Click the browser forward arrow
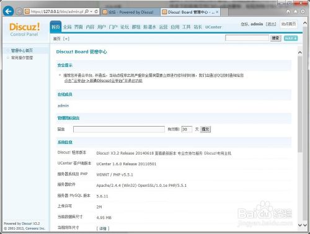Viewport: 310px width, 234px height. click(19, 12)
